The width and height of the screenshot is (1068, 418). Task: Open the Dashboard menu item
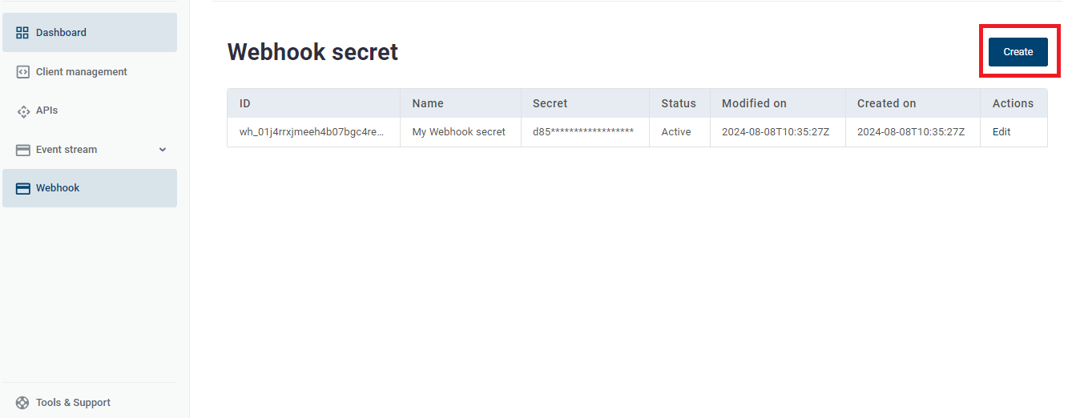click(x=61, y=33)
